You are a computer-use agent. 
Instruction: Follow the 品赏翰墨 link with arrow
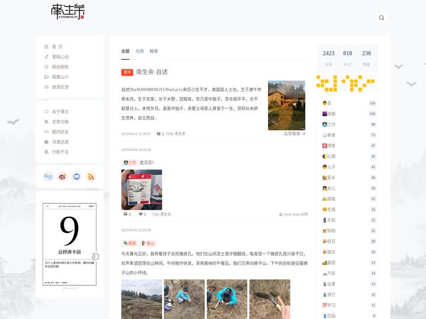[x=294, y=134]
